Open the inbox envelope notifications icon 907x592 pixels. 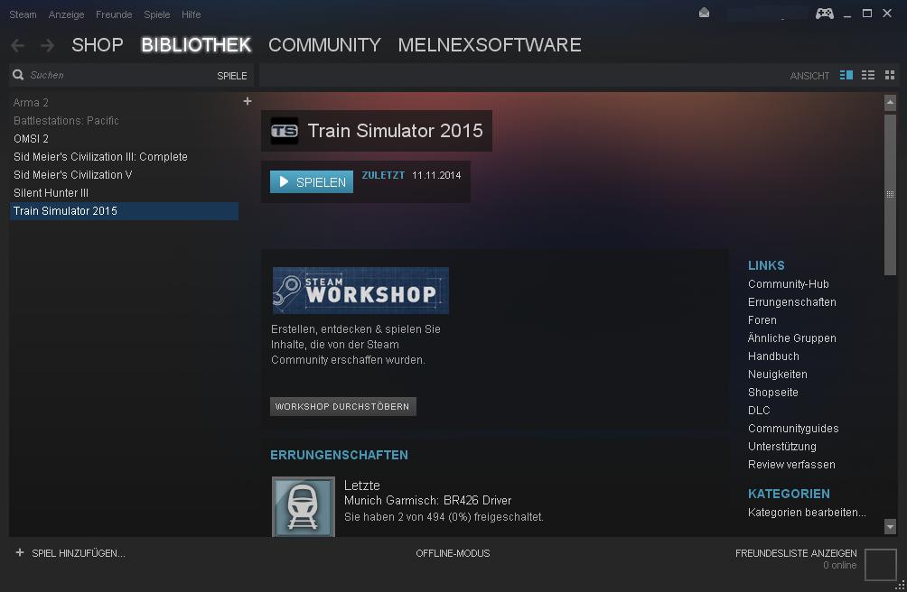(704, 13)
